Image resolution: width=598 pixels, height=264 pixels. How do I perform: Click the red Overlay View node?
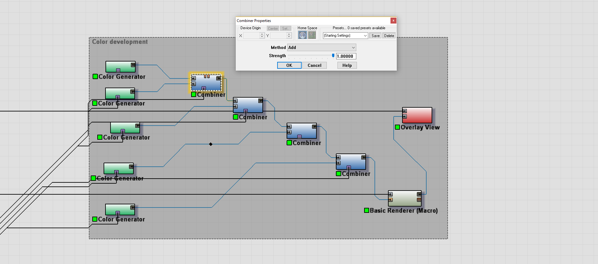click(417, 115)
